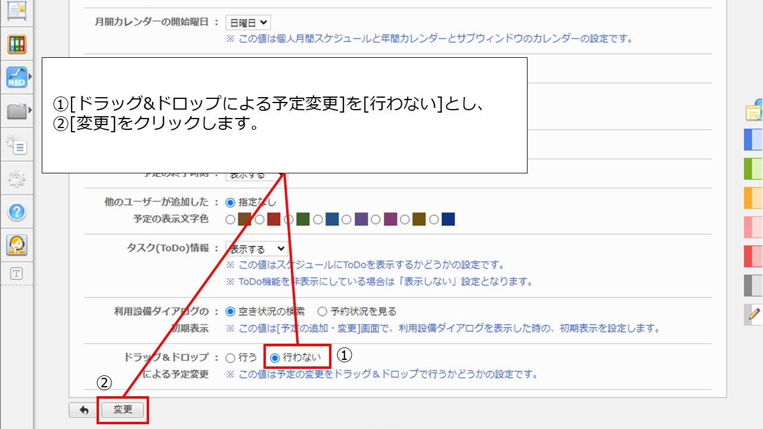Image resolution: width=763 pixels, height=429 pixels.
Task: Select 空き状況の検索 radio option
Action: (x=231, y=311)
